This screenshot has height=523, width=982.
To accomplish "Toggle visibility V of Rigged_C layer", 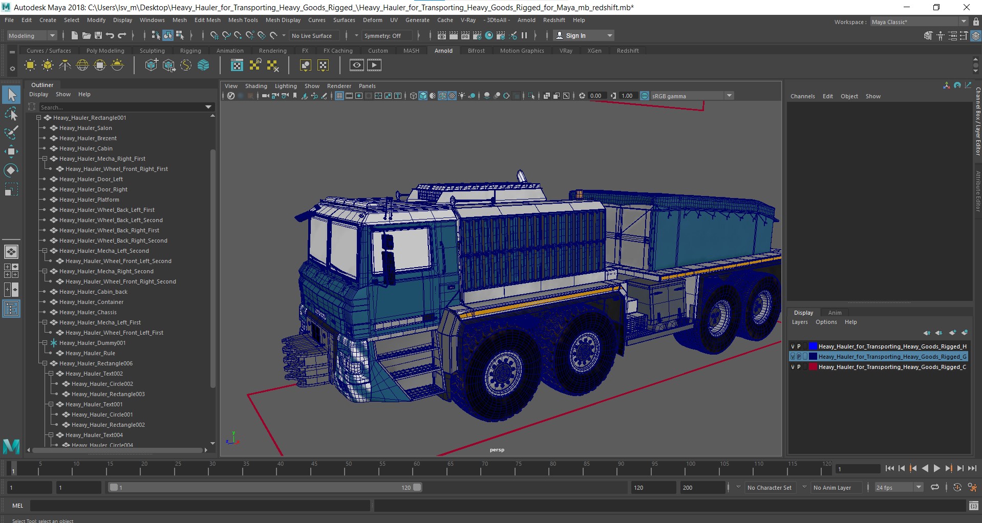I will click(x=793, y=367).
